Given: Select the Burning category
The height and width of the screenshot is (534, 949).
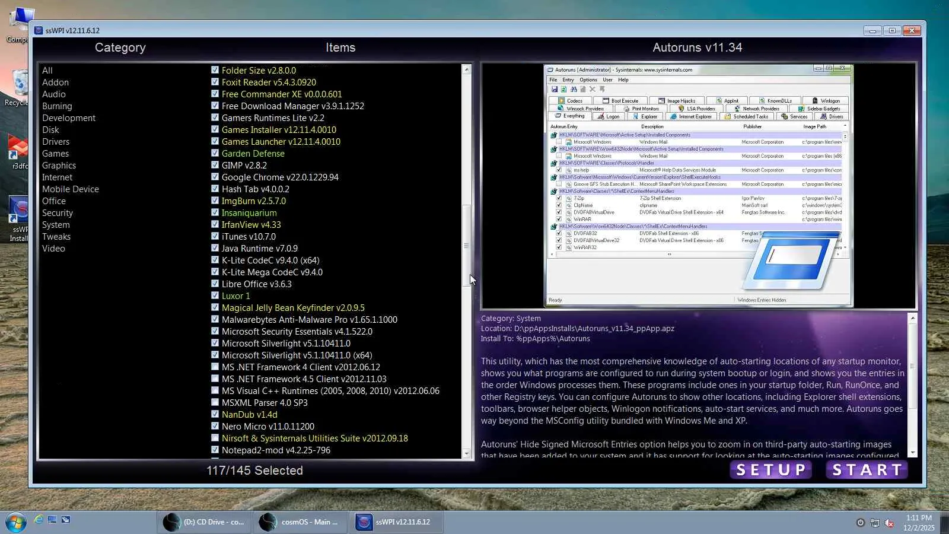Looking at the screenshot, I should click(57, 106).
